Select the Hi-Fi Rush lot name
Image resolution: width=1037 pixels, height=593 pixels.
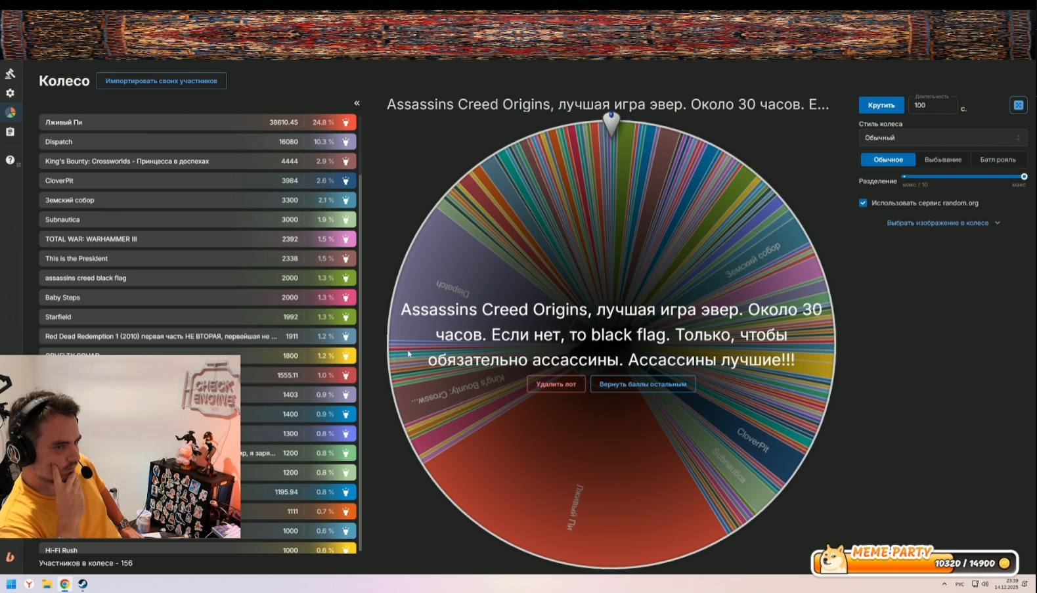pyautogui.click(x=61, y=550)
